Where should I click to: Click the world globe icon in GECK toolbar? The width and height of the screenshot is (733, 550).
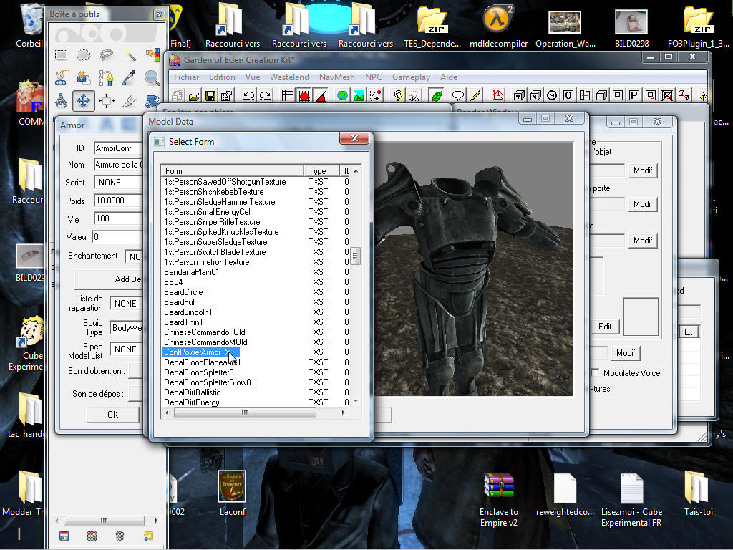tap(343, 96)
